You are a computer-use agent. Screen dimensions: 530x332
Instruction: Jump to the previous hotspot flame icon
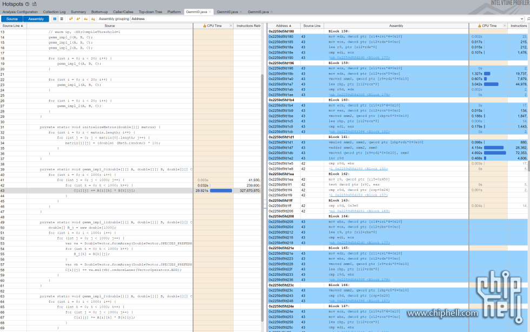[x=78, y=19]
